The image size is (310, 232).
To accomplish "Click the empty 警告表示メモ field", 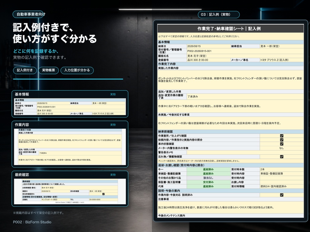I will (245, 153).
